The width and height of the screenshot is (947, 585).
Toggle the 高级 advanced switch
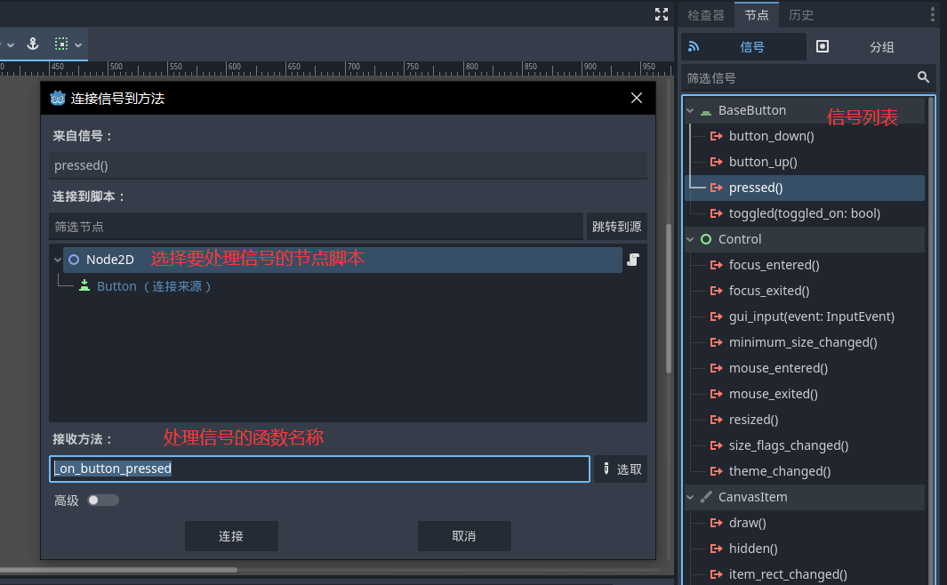pos(102,501)
